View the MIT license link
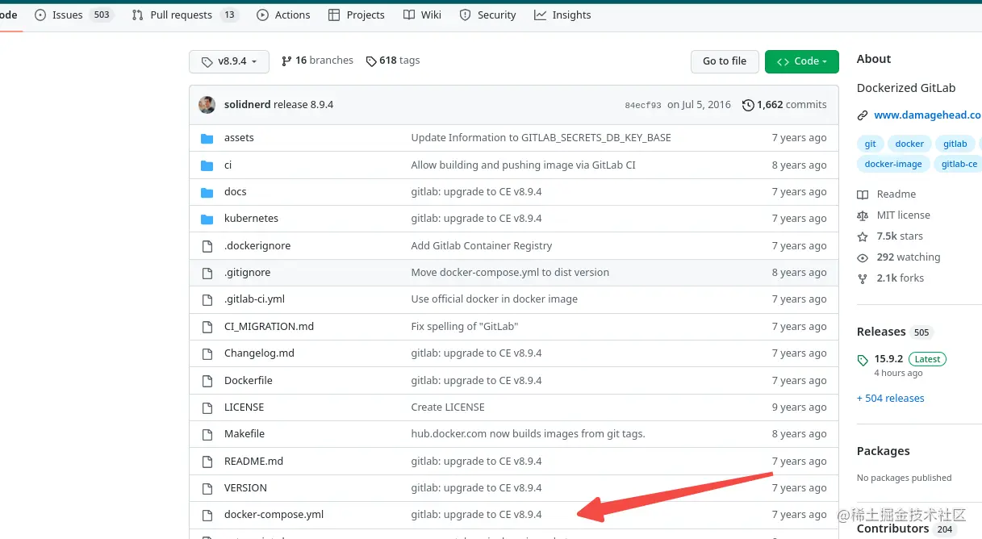Image resolution: width=982 pixels, height=539 pixels. [x=894, y=215]
